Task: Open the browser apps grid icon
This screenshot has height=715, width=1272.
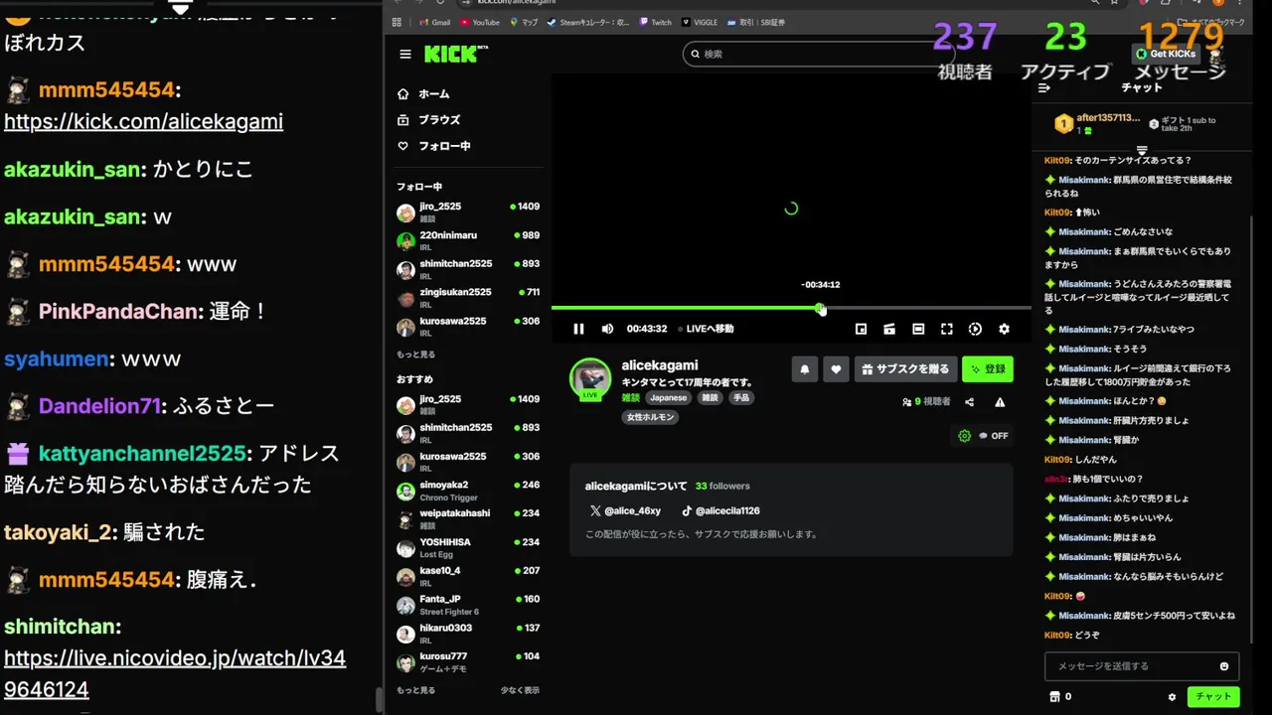Action: [x=397, y=22]
